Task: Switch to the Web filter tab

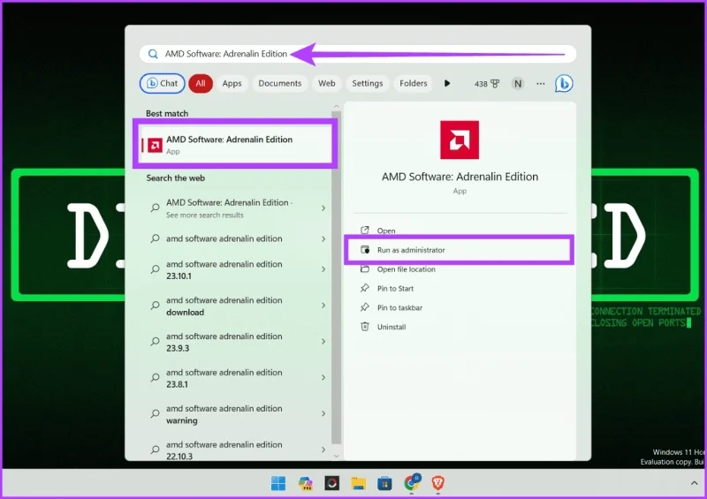Action: pyautogui.click(x=326, y=83)
